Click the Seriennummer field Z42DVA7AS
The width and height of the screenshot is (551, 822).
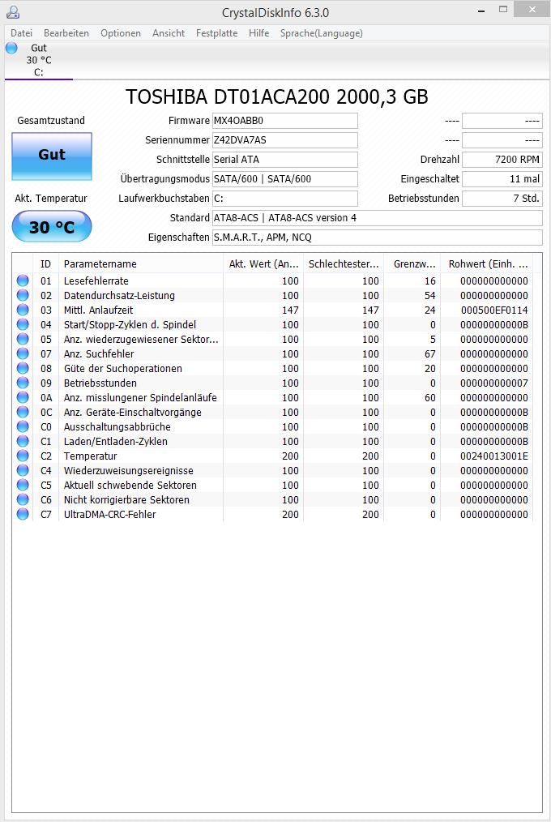tap(285, 140)
